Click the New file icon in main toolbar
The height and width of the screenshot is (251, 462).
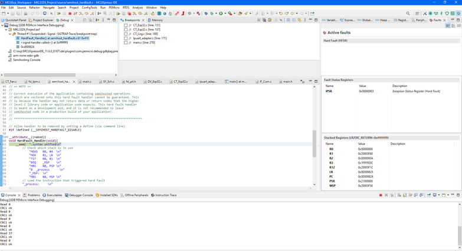click(x=4, y=13)
